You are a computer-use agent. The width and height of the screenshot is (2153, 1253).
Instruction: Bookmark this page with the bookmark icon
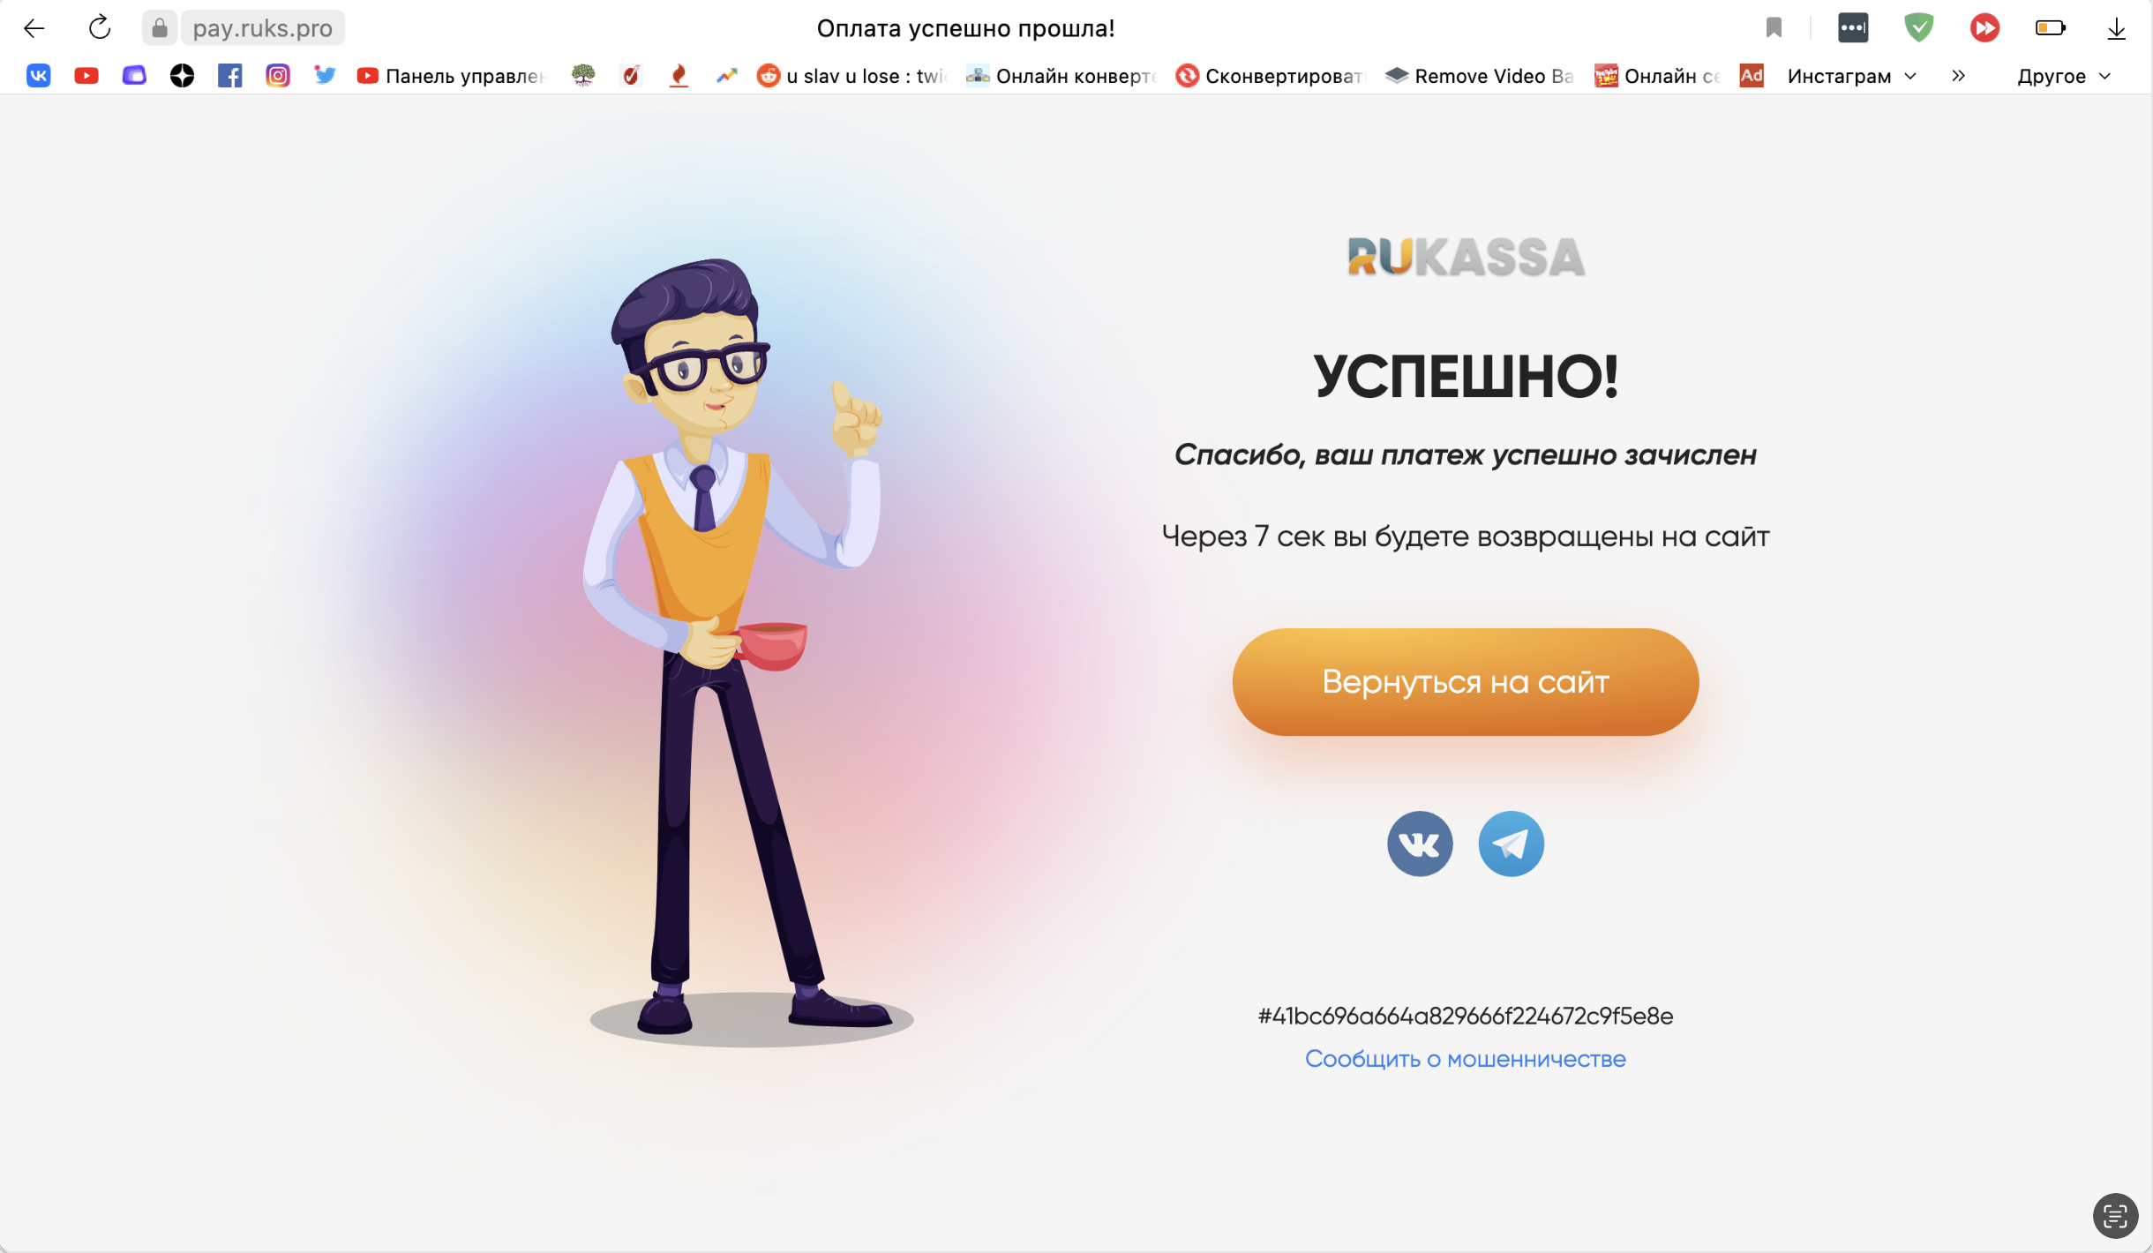pos(1774,28)
